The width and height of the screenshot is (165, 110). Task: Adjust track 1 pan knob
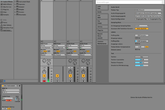click(x=44, y=72)
